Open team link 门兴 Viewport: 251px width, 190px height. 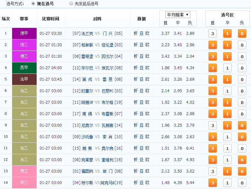[108, 33]
